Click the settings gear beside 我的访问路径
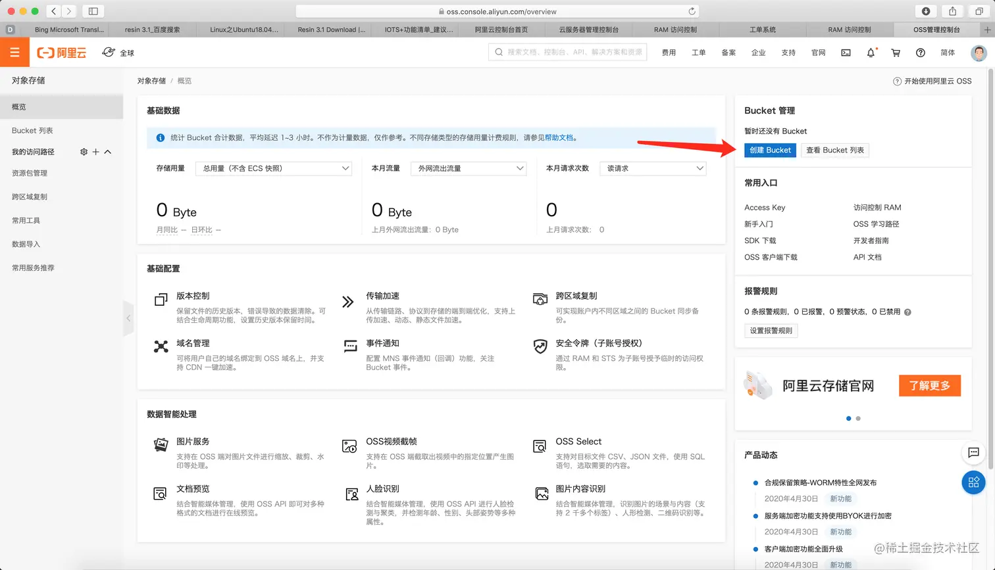Screen dimensions: 995x570 click(x=84, y=152)
